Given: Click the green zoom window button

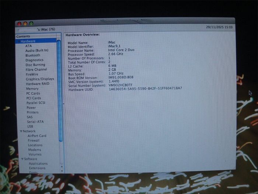Looking at the screenshot, I should point(31,23).
